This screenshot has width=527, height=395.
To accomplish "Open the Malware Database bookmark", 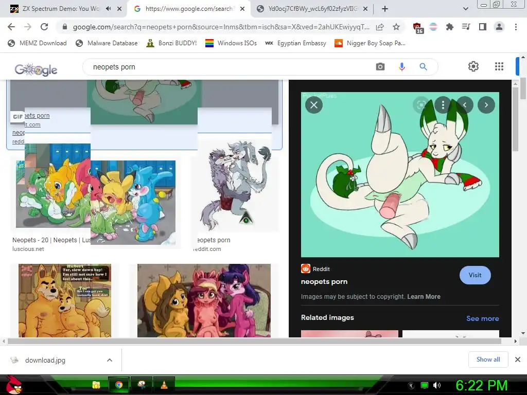I will [x=107, y=43].
